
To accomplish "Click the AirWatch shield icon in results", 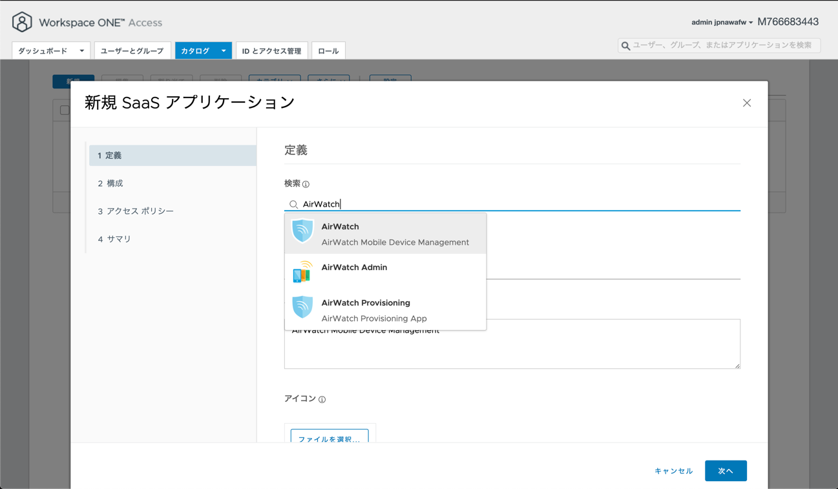I will pyautogui.click(x=302, y=232).
